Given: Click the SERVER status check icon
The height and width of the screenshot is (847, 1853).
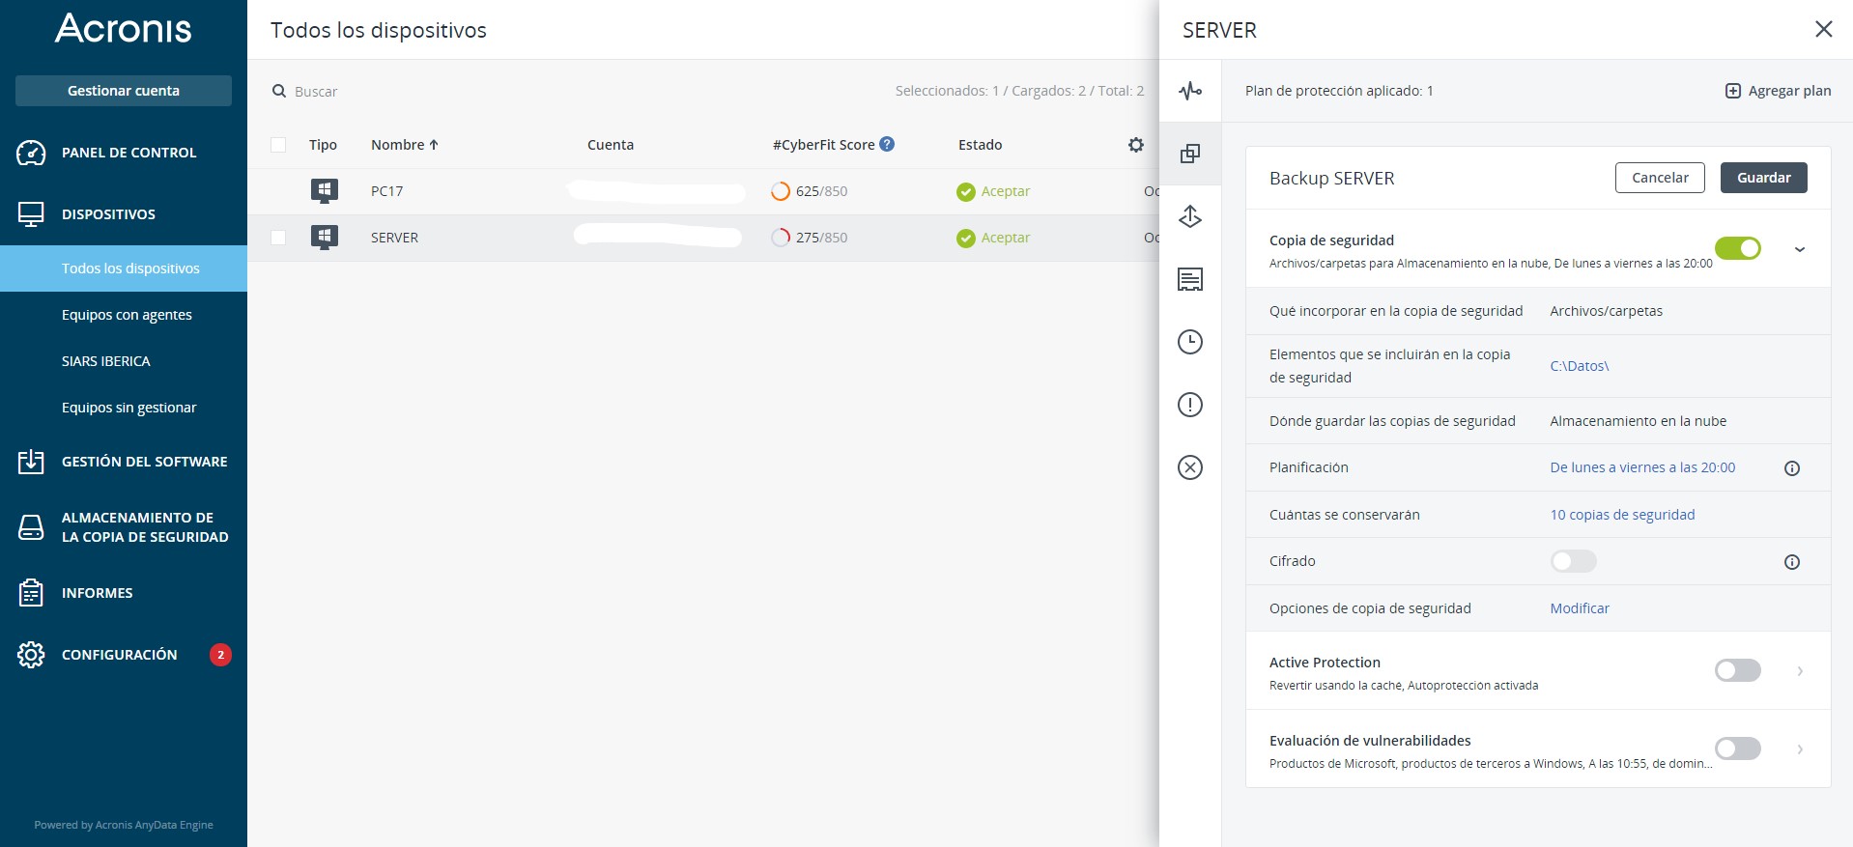Looking at the screenshot, I should (x=966, y=239).
